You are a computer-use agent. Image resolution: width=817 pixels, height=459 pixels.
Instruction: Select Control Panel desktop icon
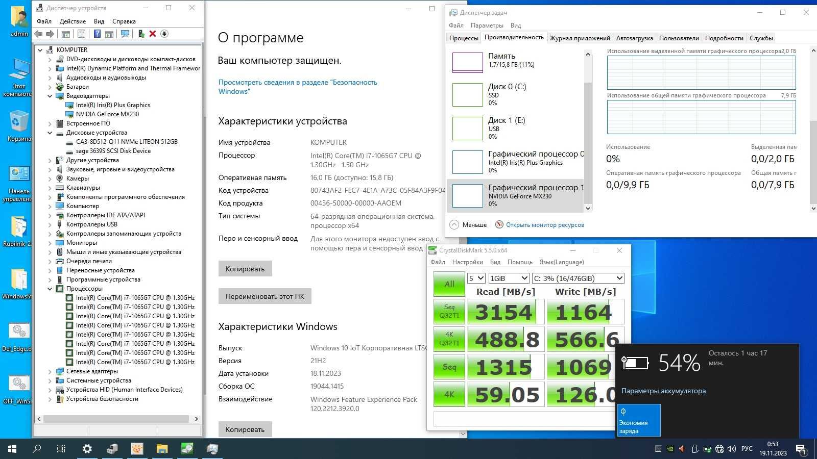click(x=19, y=185)
